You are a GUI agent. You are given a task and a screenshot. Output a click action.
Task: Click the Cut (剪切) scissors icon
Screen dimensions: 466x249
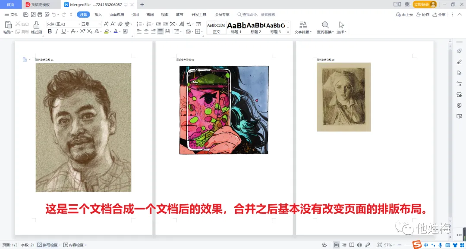(18, 24)
